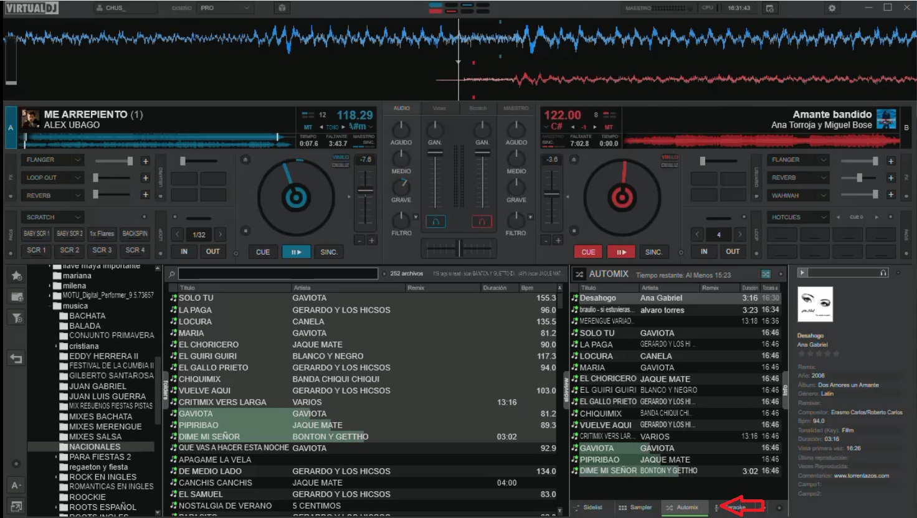Click CUE button on left deck
Viewport: 917px width, 518px height.
coord(263,252)
